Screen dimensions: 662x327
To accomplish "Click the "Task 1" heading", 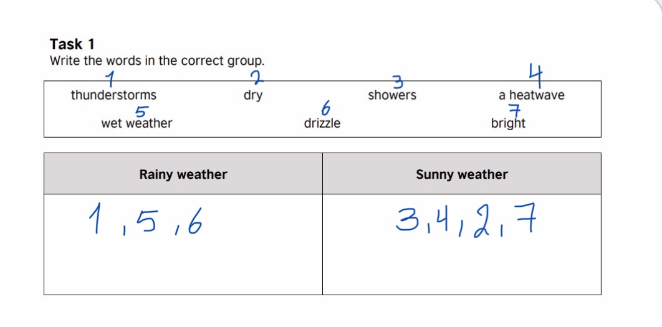I will [72, 44].
